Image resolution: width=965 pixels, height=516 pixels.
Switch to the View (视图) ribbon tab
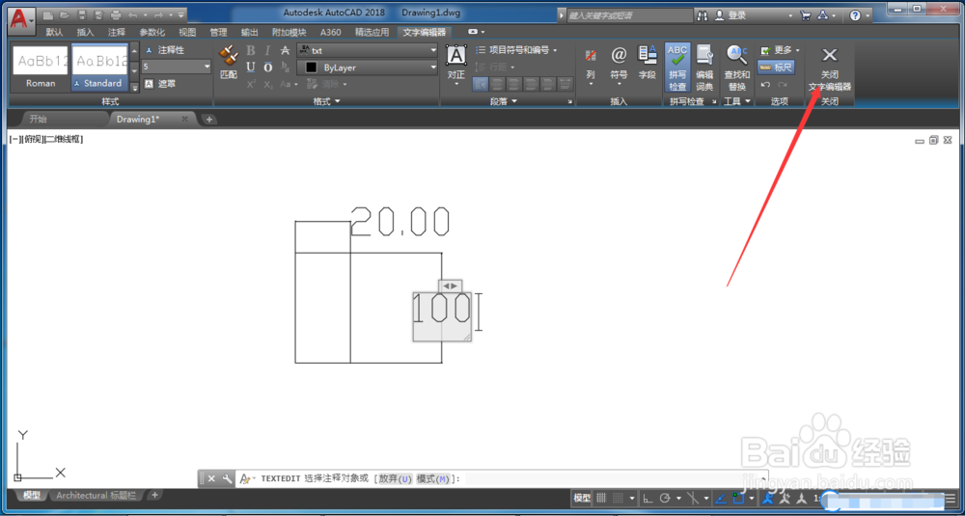click(x=187, y=32)
